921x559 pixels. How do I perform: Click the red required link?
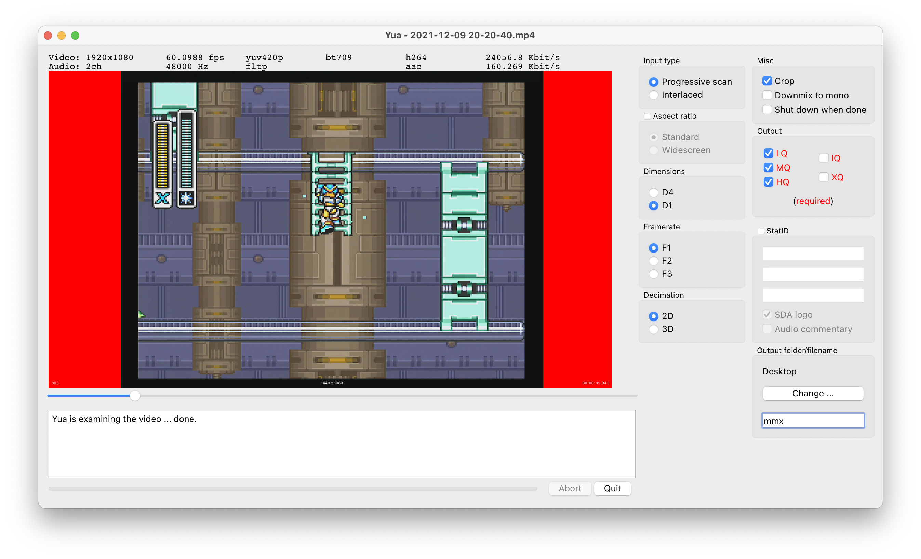[813, 201]
